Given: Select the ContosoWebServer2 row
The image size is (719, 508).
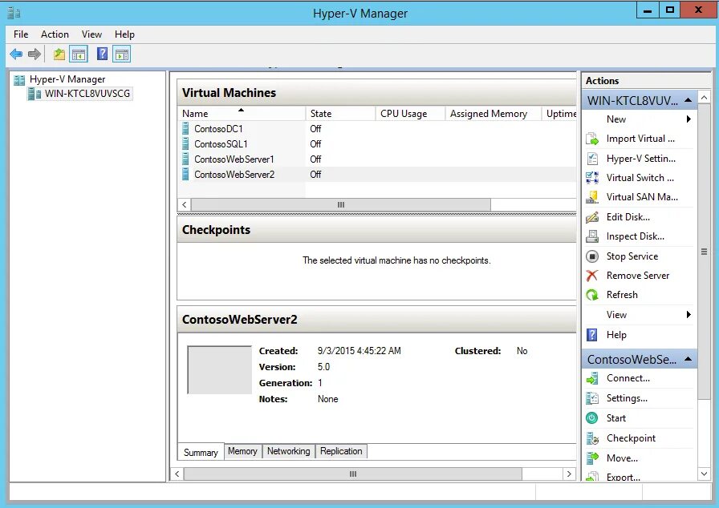Looking at the screenshot, I should click(x=376, y=175).
